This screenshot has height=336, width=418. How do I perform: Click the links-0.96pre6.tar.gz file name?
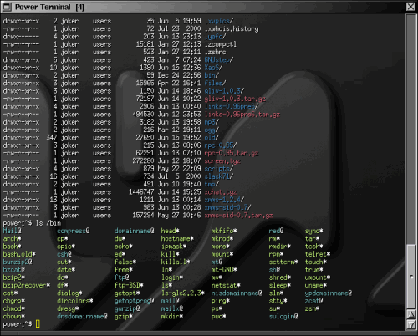click(242, 115)
